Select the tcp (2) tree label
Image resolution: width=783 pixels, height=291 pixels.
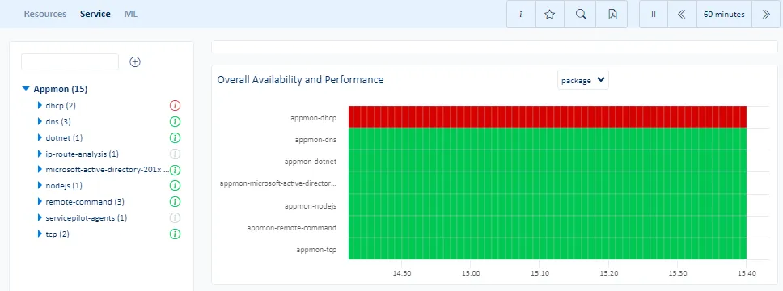click(x=57, y=234)
